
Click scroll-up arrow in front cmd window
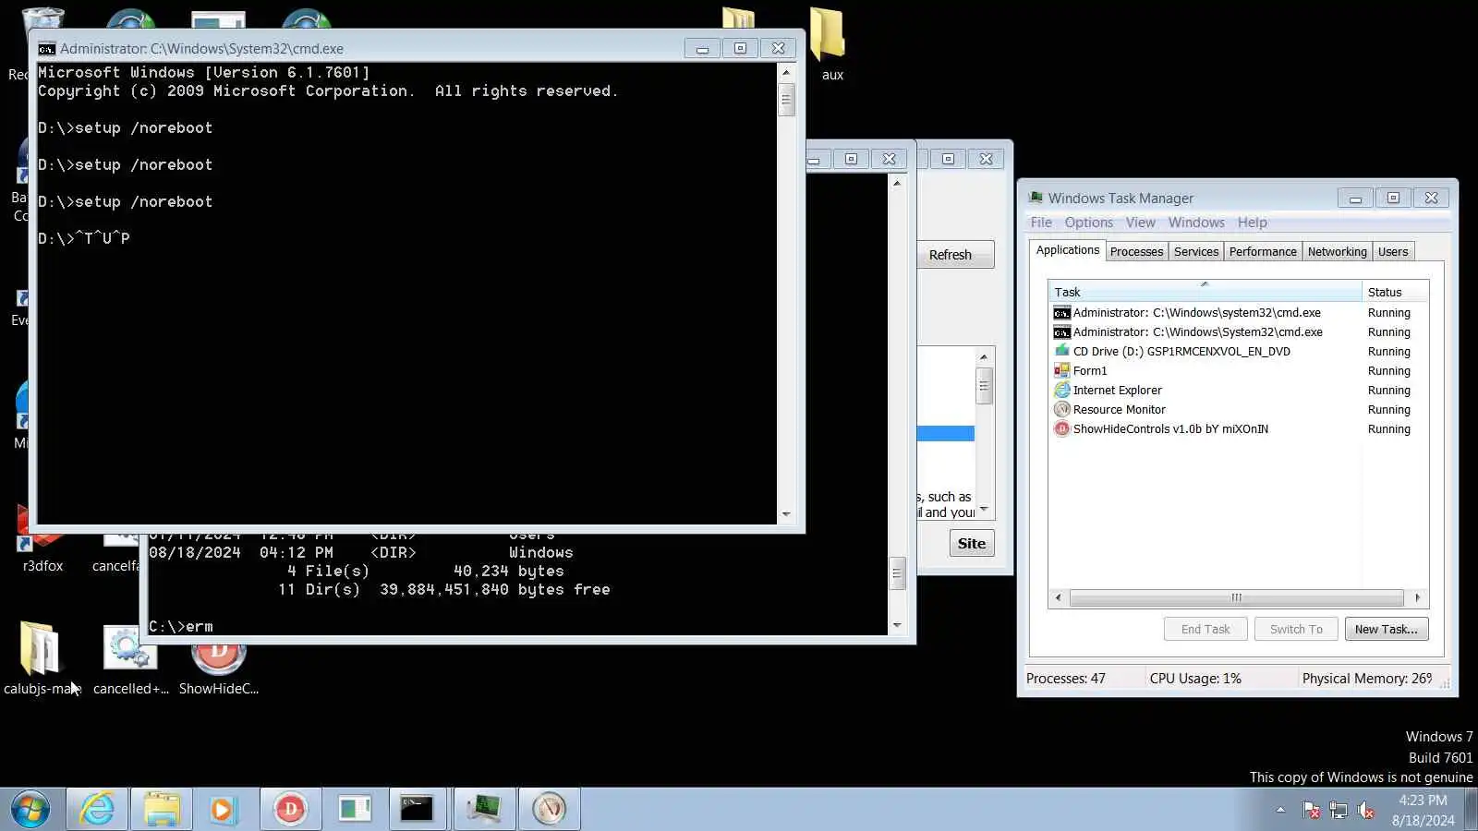pyautogui.click(x=786, y=72)
